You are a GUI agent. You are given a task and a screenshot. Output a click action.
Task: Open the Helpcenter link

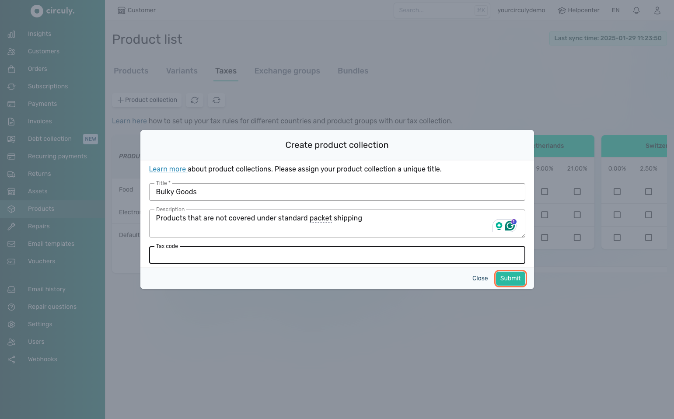coord(579,10)
